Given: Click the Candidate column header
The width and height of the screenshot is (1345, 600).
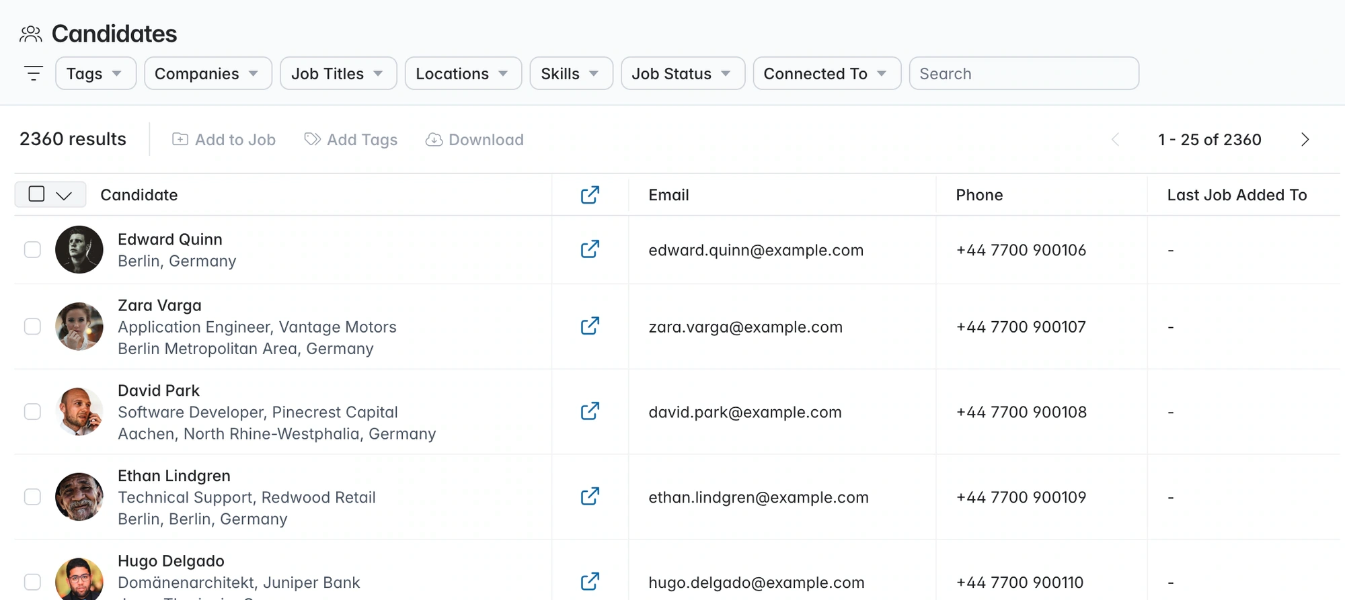Looking at the screenshot, I should (139, 195).
